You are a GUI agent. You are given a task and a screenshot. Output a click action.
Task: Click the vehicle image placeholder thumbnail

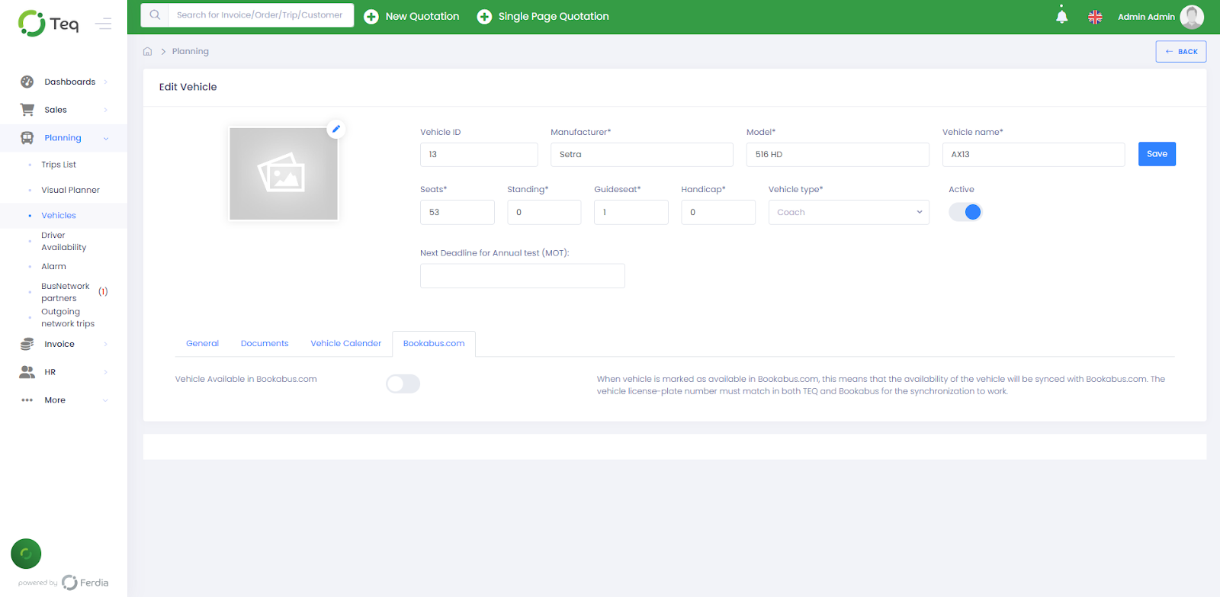284,174
